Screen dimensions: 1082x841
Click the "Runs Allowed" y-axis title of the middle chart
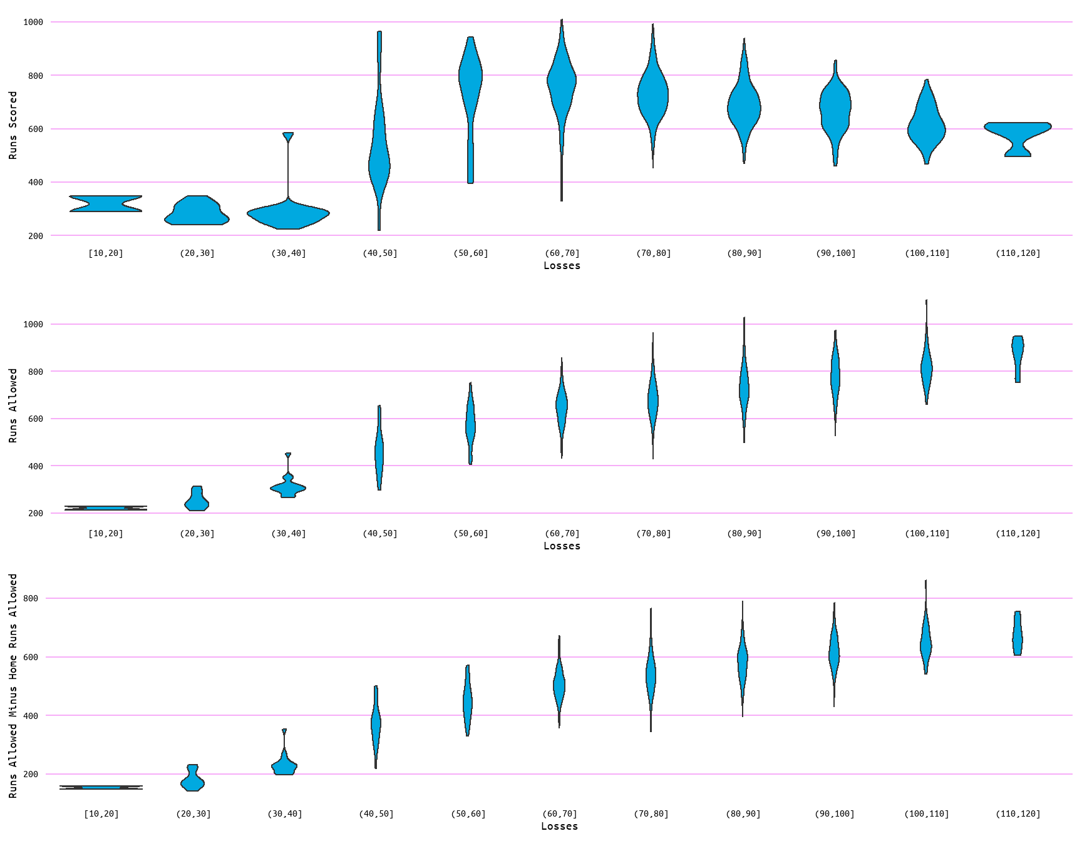13,405
